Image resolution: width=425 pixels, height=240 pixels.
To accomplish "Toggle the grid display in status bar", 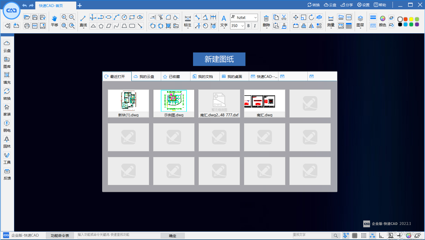I will pos(355,235).
